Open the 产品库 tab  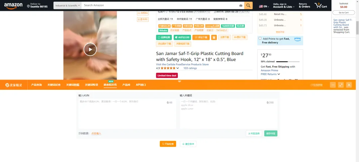pyautogui.click(x=126, y=85)
